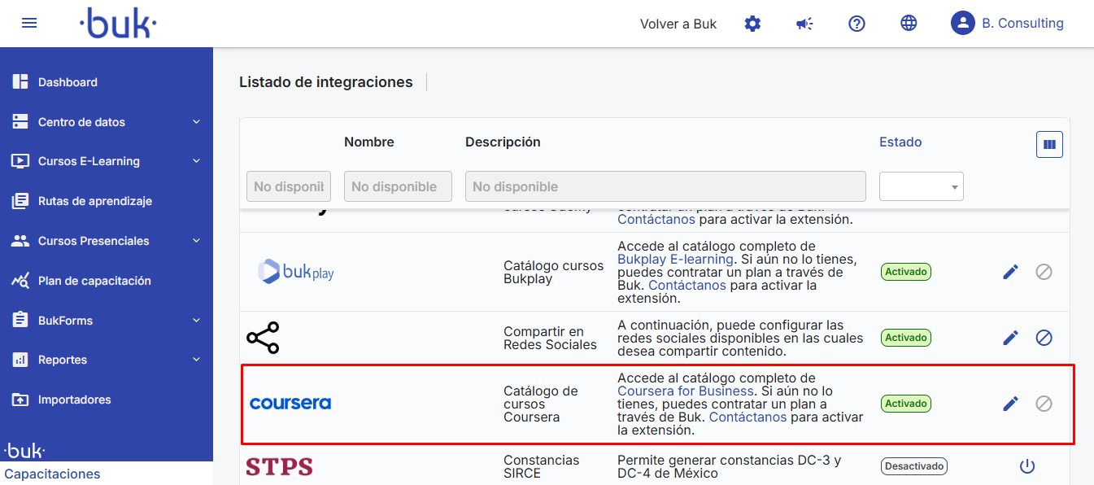Open the Estado filter dropdown

click(922, 186)
